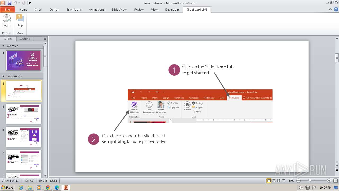339x191 pixels.
Task: Launch Internet Explorer from taskbar
Action: (21, 188)
